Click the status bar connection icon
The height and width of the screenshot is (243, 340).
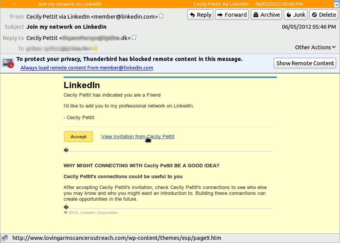tap(5, 238)
